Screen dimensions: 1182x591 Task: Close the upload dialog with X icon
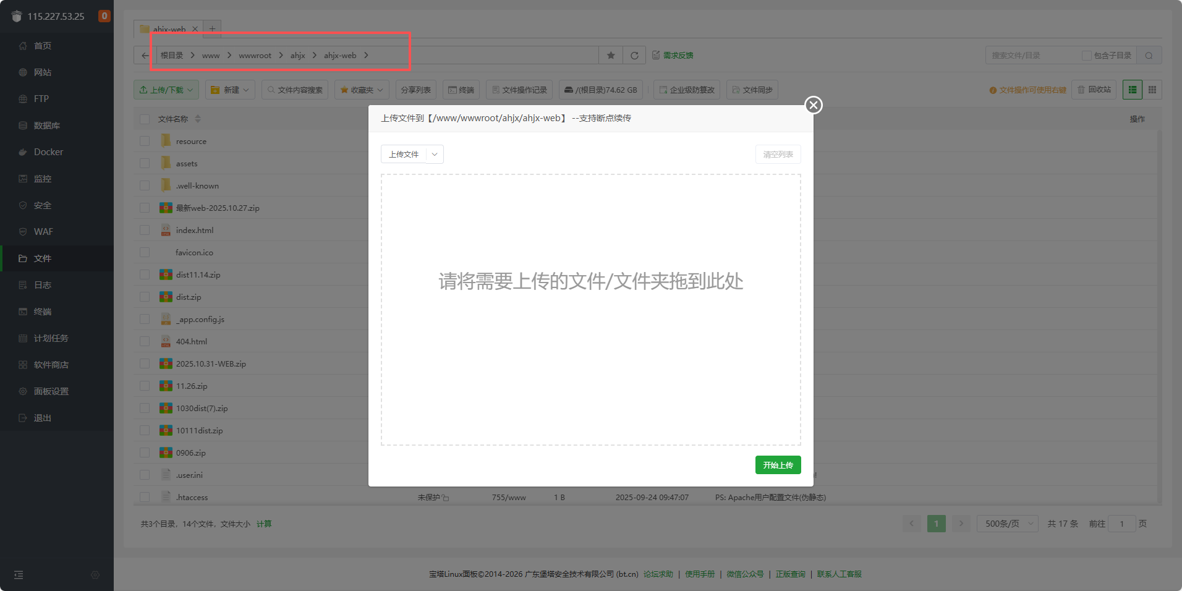click(814, 105)
